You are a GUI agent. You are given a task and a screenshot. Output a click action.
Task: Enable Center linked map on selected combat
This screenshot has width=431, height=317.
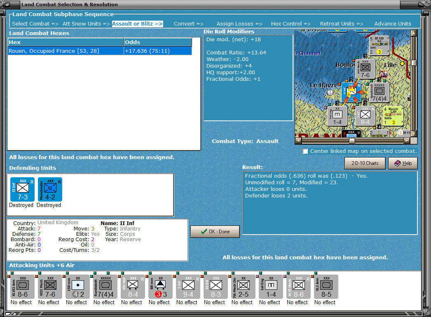coord(305,151)
